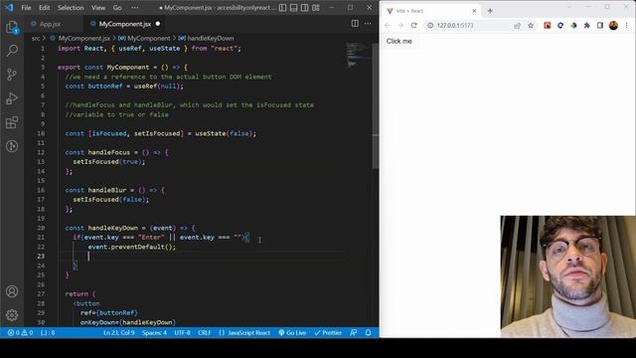Viewport: 636px width, 358px height.
Task: Click the unsaved dot on MyComponent.jsx tab
Action: (158, 24)
